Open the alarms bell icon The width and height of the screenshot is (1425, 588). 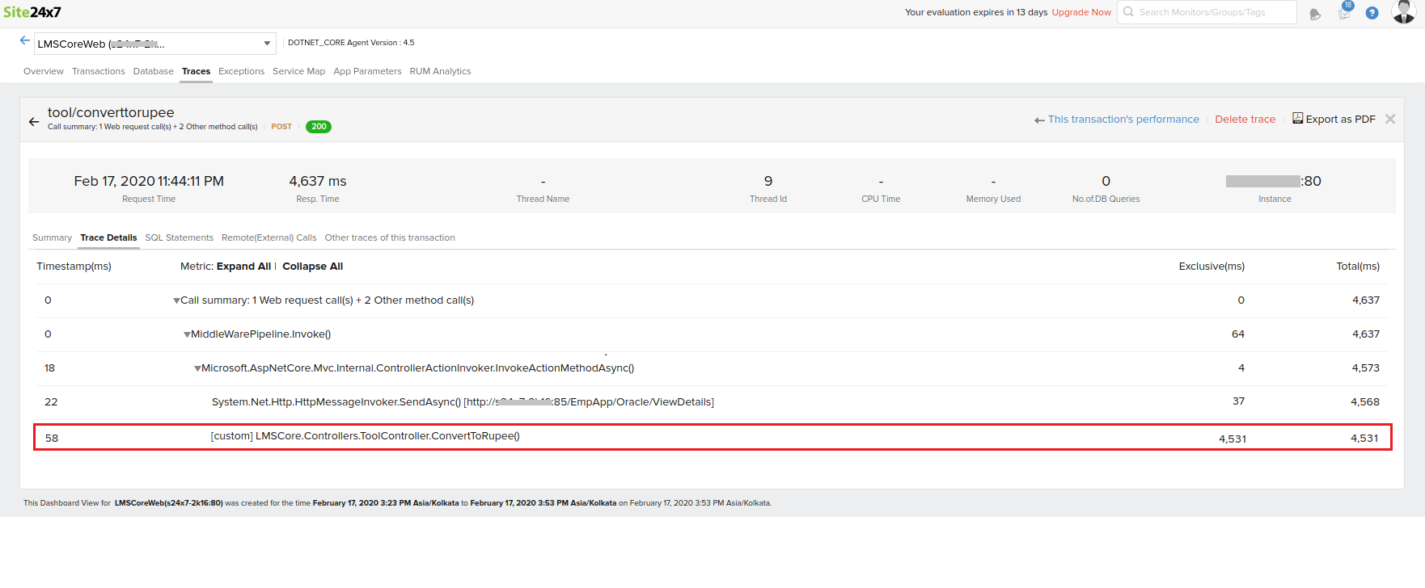(x=1315, y=14)
